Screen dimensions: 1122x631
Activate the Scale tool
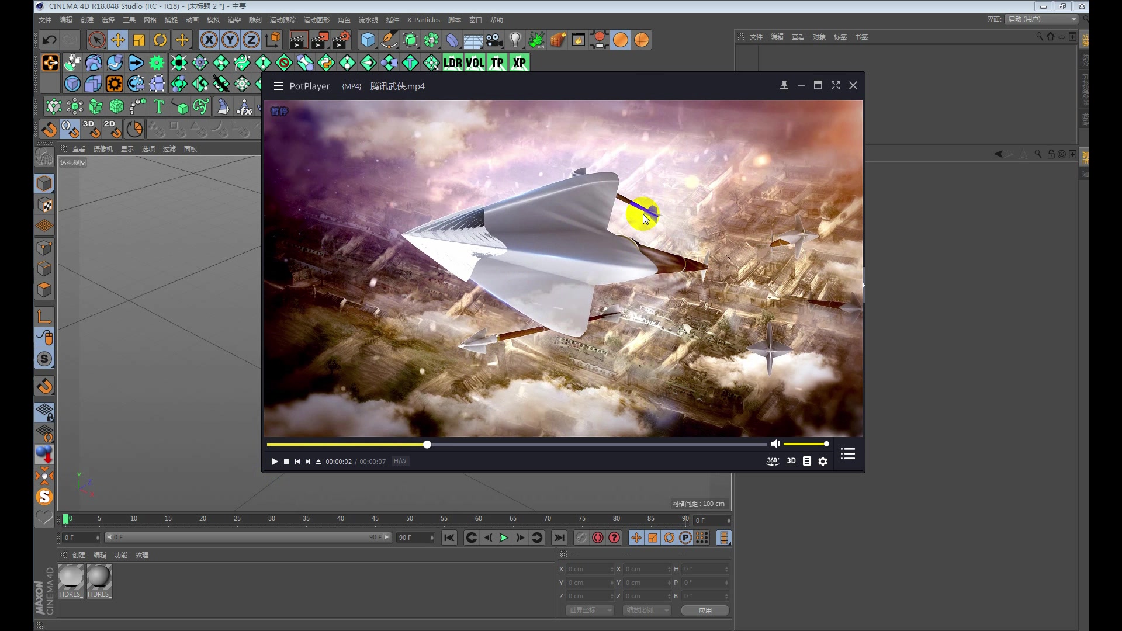pyautogui.click(x=139, y=40)
